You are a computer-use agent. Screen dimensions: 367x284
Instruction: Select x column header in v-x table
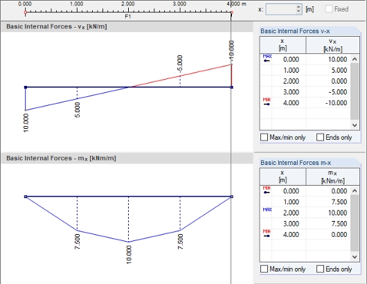click(283, 45)
